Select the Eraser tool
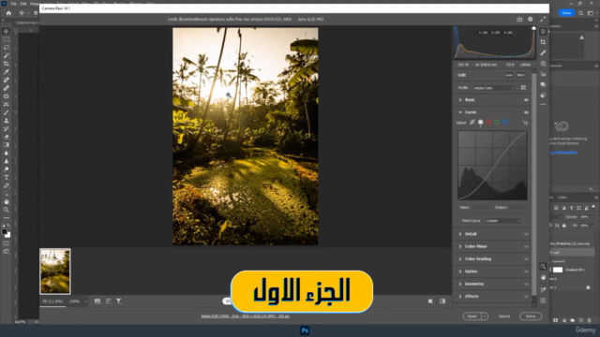 (7, 137)
